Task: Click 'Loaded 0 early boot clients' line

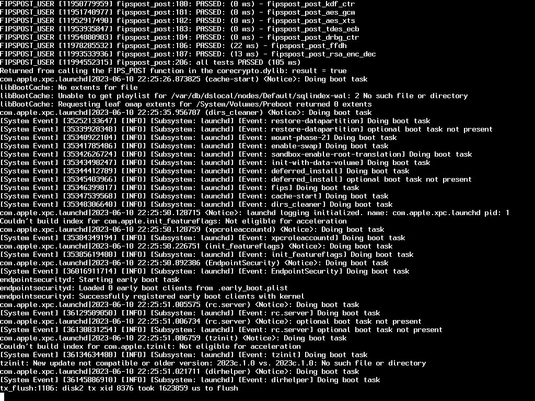Action: click(x=144, y=288)
